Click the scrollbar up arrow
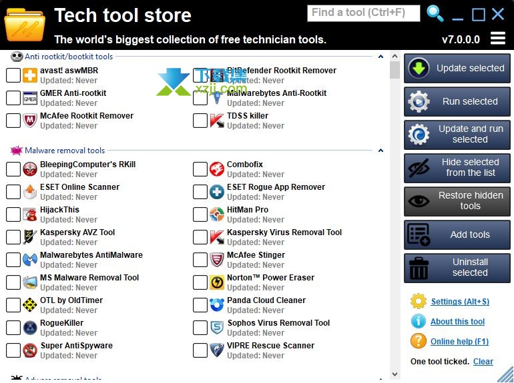This screenshot has width=514, height=383. [395, 56]
